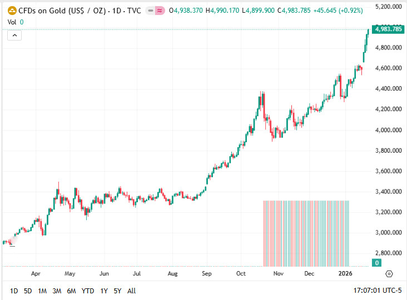Click the Vol indicator legend label
Image resolution: width=407 pixels, height=300 pixels.
point(12,22)
